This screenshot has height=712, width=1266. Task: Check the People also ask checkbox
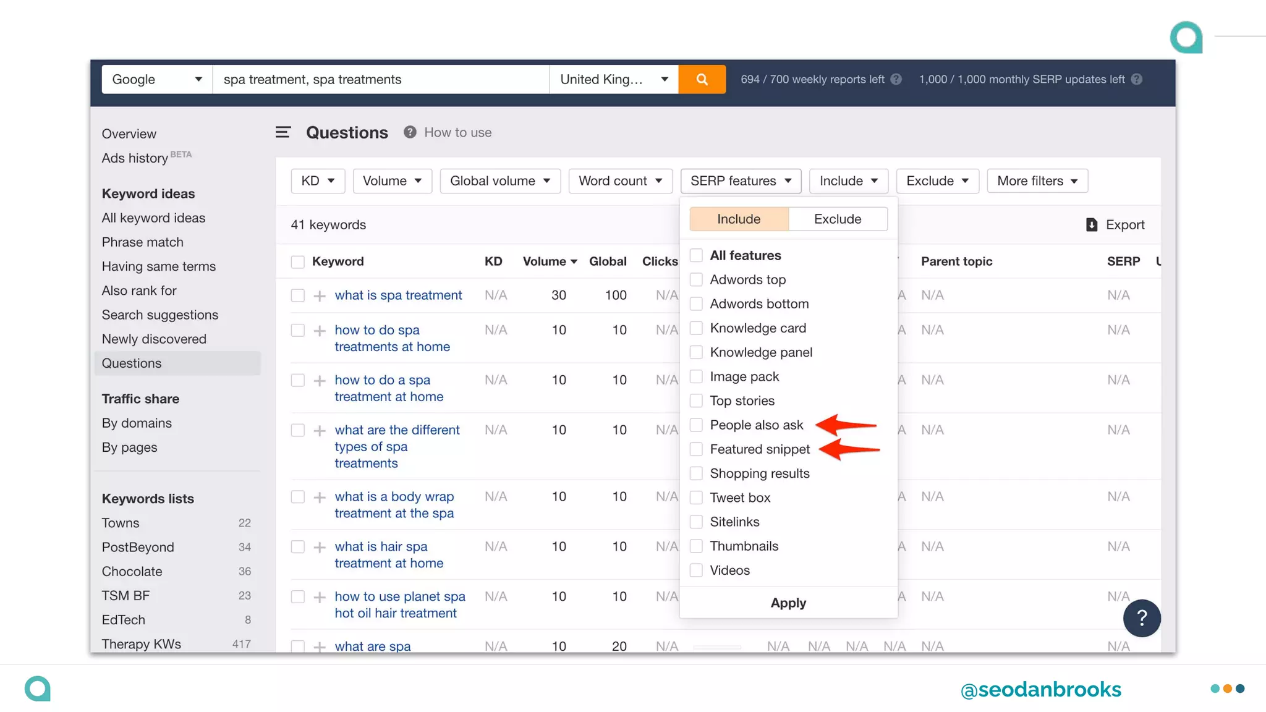tap(696, 425)
